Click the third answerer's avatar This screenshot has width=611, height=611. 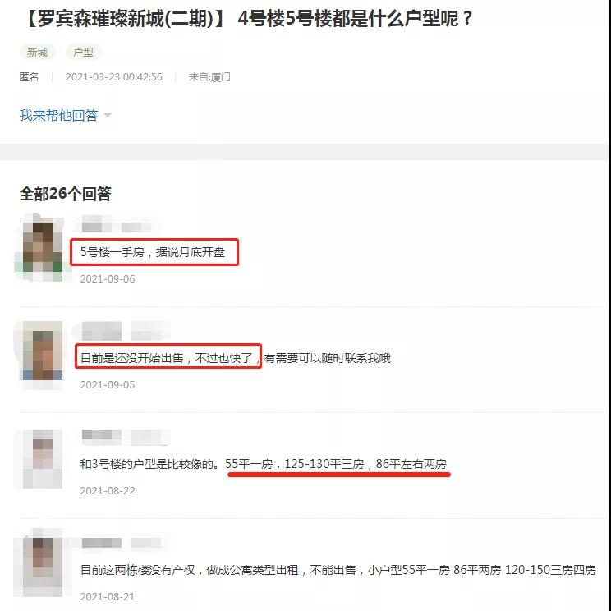tap(42, 459)
